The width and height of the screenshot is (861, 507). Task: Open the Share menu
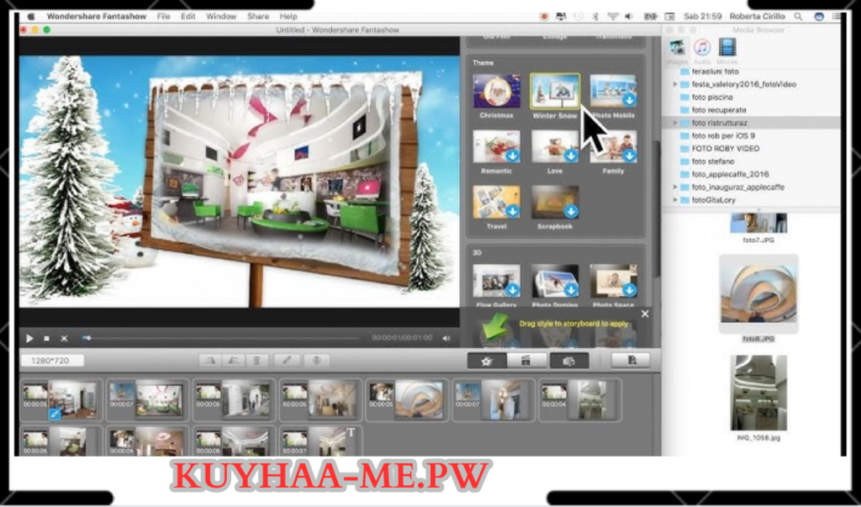pyautogui.click(x=258, y=17)
